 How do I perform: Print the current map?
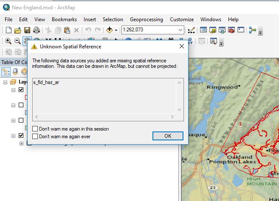click(36, 30)
